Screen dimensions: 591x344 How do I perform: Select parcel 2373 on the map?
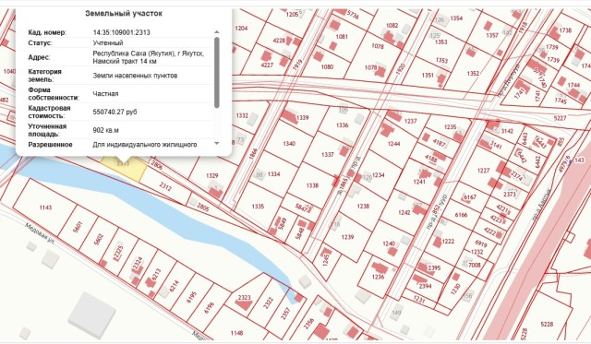(509, 194)
